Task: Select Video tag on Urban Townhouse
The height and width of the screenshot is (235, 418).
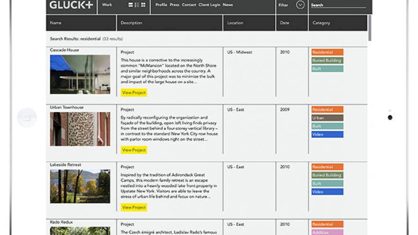Action: (327, 134)
